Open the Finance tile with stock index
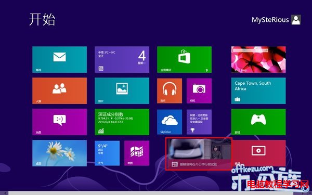Image resolution: width=312 pixels, height=195 pixels. click(x=122, y=122)
